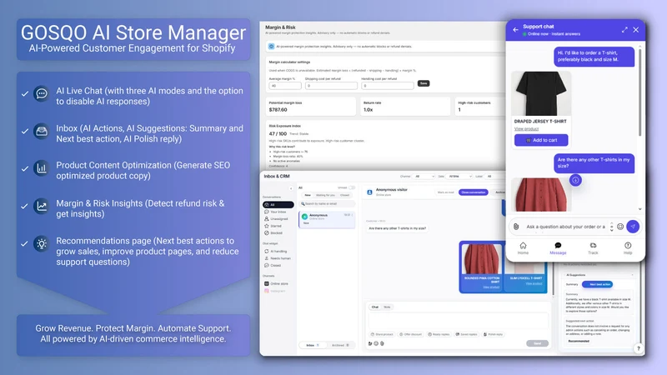Add Draped Jersey T-Shirt to cart
Screen dimensions: 667x375
[541, 140]
